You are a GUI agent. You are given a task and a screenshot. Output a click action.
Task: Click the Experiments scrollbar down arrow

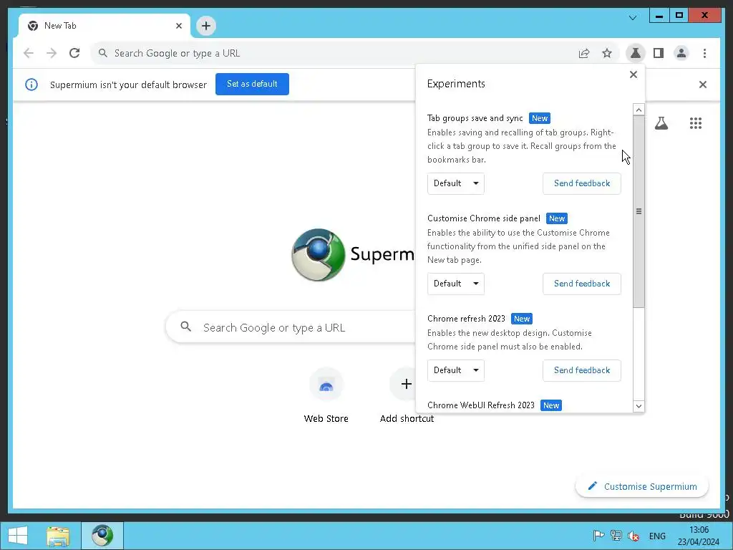tap(639, 406)
